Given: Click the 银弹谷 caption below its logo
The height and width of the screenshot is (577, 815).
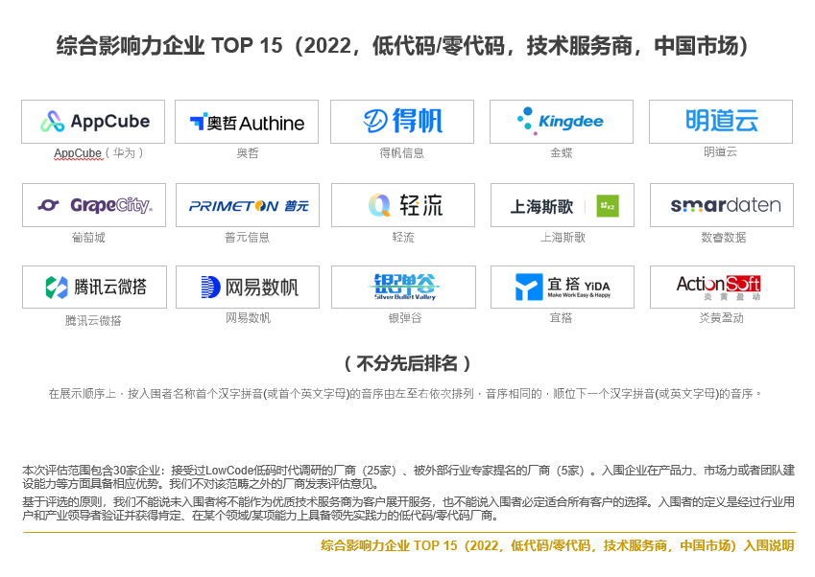Looking at the screenshot, I should 405,318.
